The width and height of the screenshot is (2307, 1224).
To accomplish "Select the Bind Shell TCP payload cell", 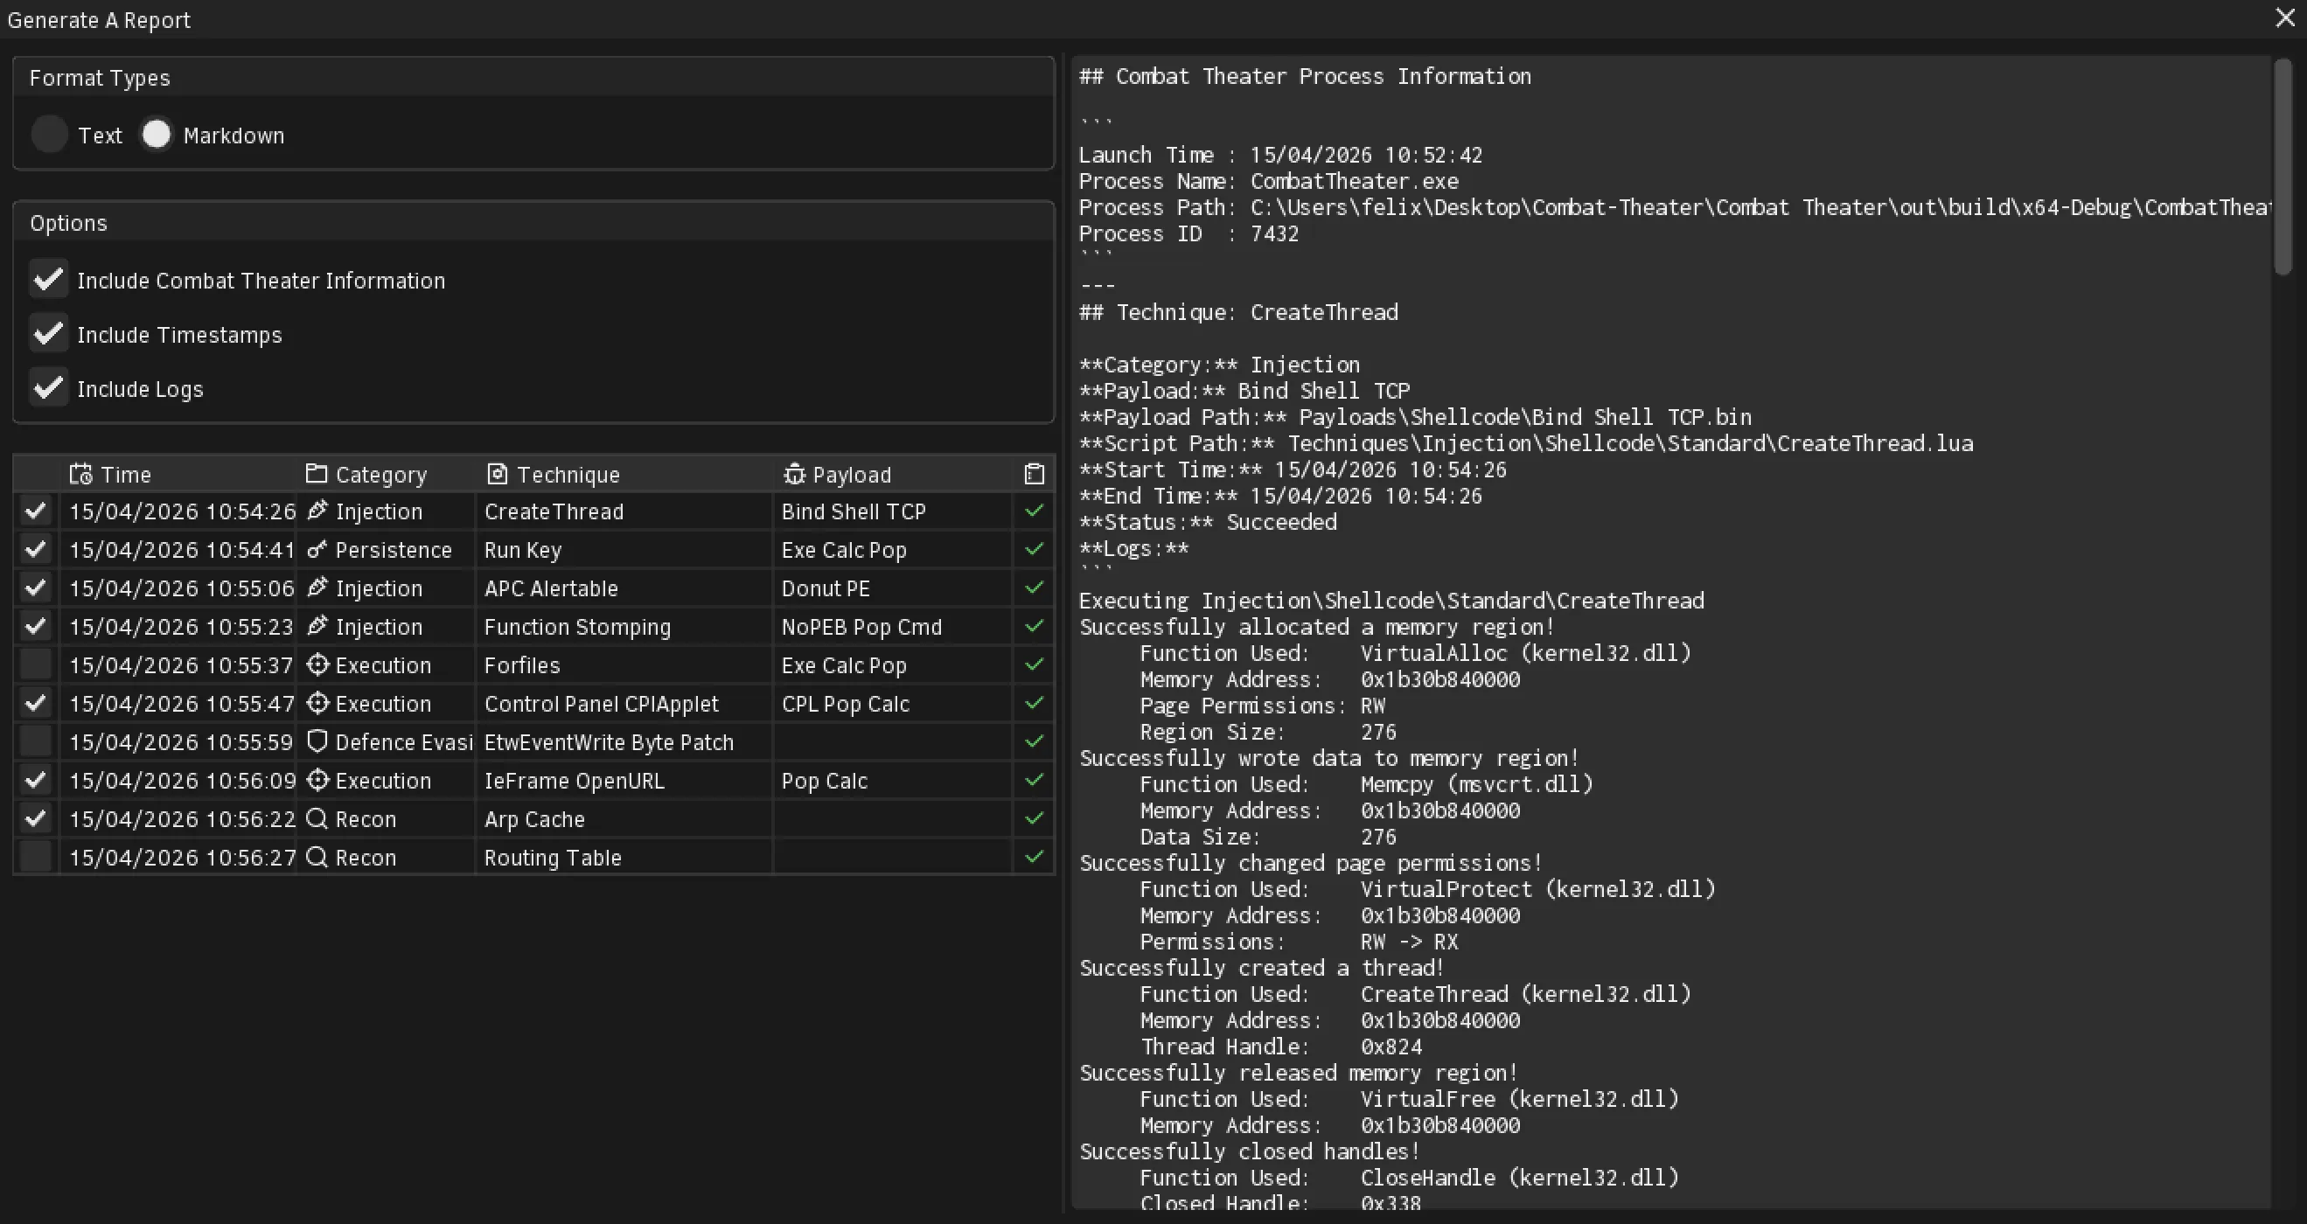I will 893,511.
